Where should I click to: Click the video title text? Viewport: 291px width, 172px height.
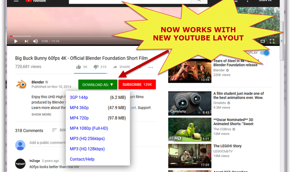[81, 58]
